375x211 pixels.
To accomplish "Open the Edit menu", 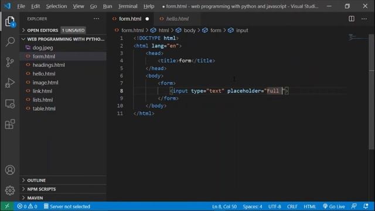I will tap(35, 6).
